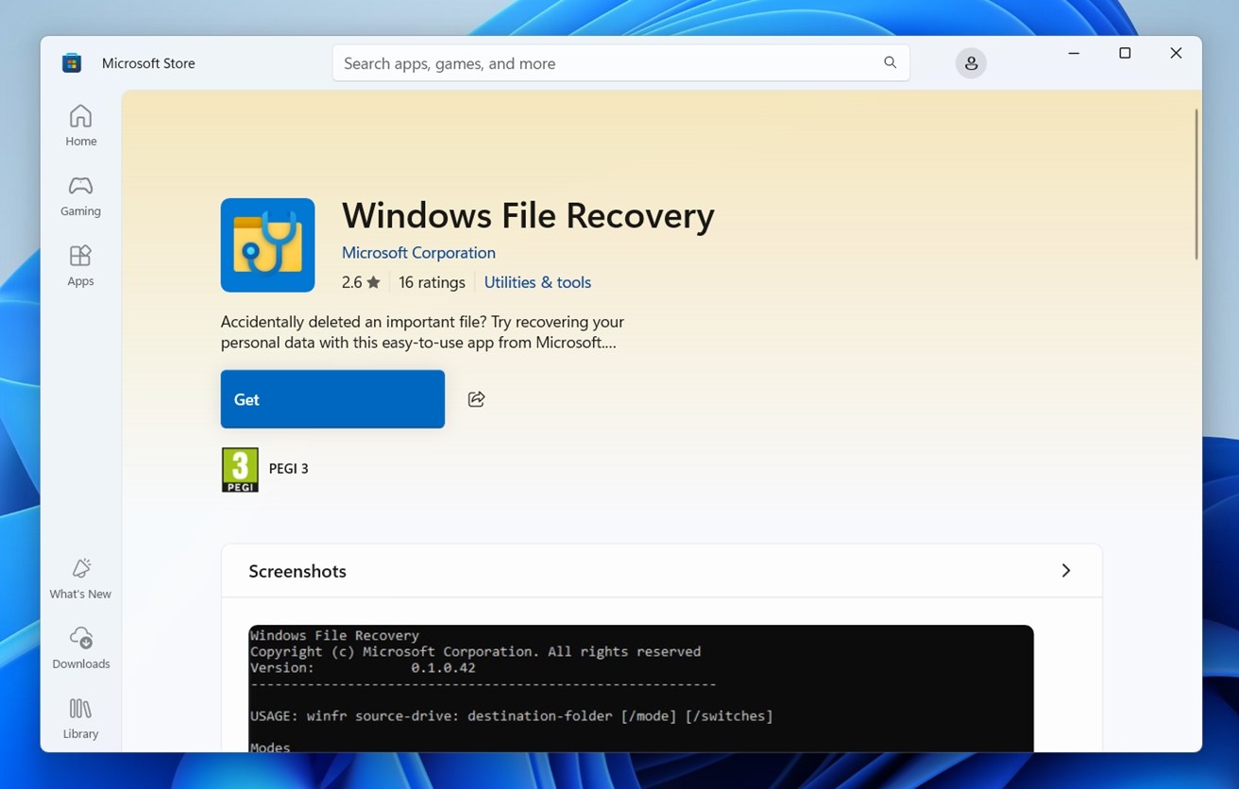
Task: Click the vertical scrollbar on the right
Action: pos(1196,185)
